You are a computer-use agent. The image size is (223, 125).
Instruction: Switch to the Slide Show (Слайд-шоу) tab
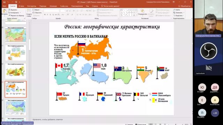64,6
